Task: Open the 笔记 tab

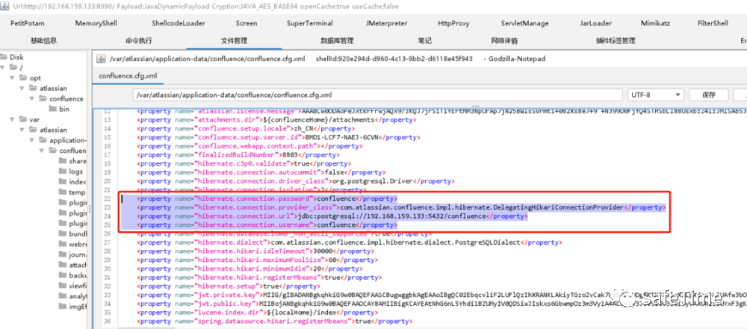Action: [x=424, y=41]
